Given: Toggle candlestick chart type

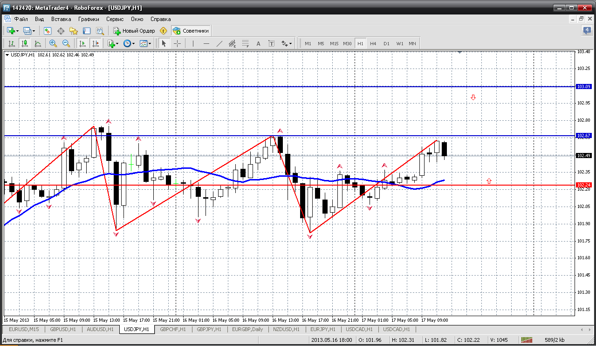Looking at the screenshot, I should (x=24, y=43).
